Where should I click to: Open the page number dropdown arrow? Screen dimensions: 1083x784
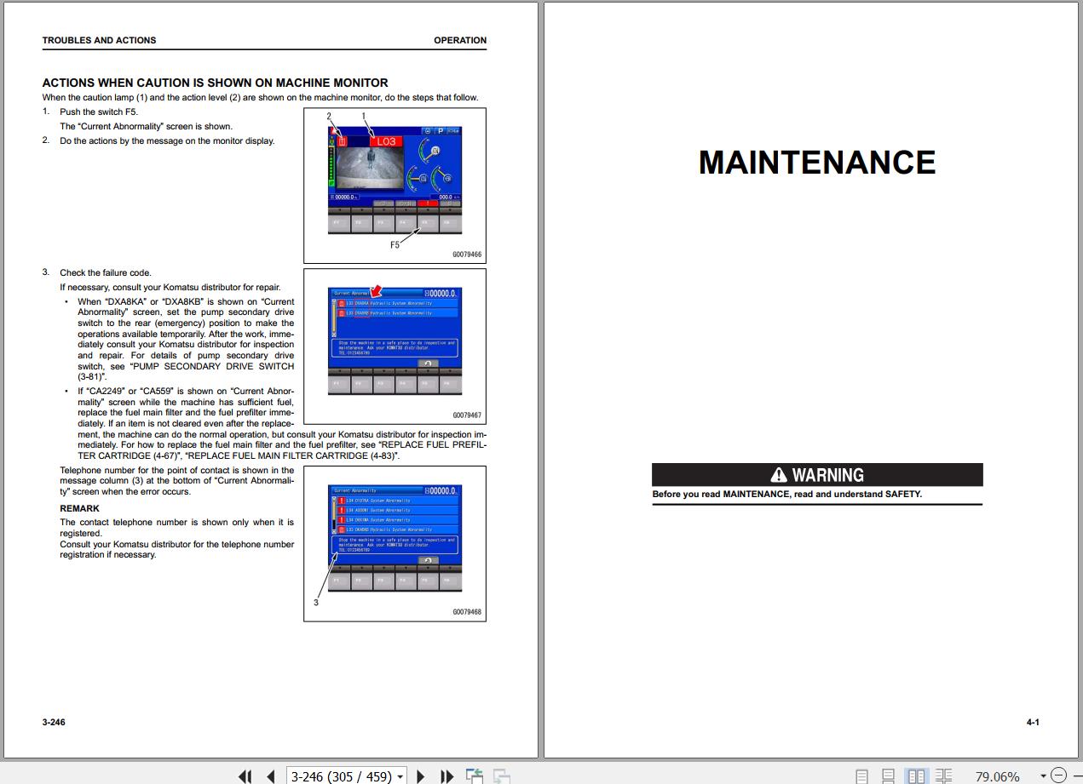point(400,776)
